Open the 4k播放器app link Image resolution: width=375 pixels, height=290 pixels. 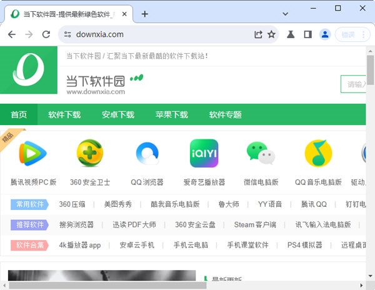(x=79, y=245)
